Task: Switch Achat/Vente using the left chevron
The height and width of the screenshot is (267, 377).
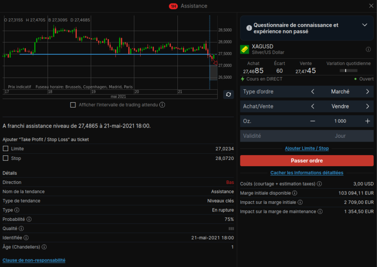Action: tap(313, 106)
